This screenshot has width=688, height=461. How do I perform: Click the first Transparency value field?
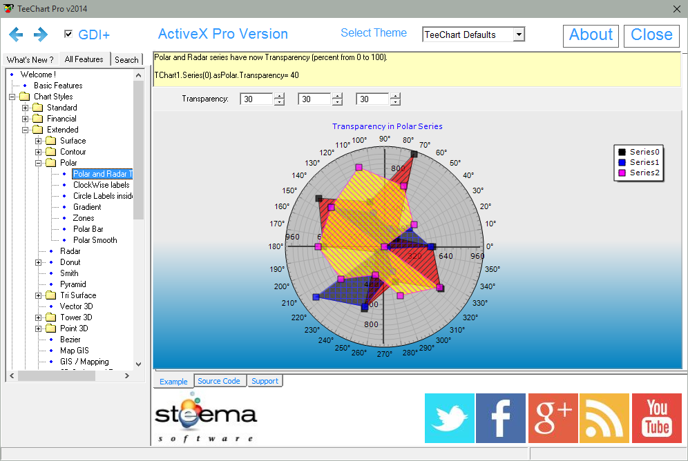257,99
